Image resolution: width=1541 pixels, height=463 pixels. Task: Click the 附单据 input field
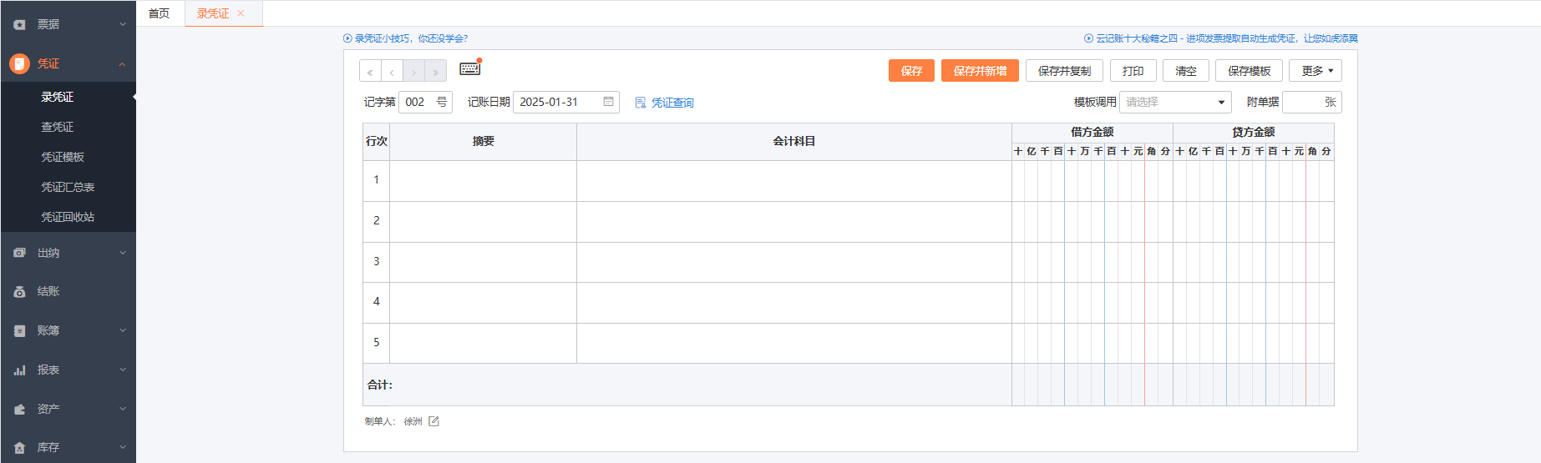(1303, 102)
